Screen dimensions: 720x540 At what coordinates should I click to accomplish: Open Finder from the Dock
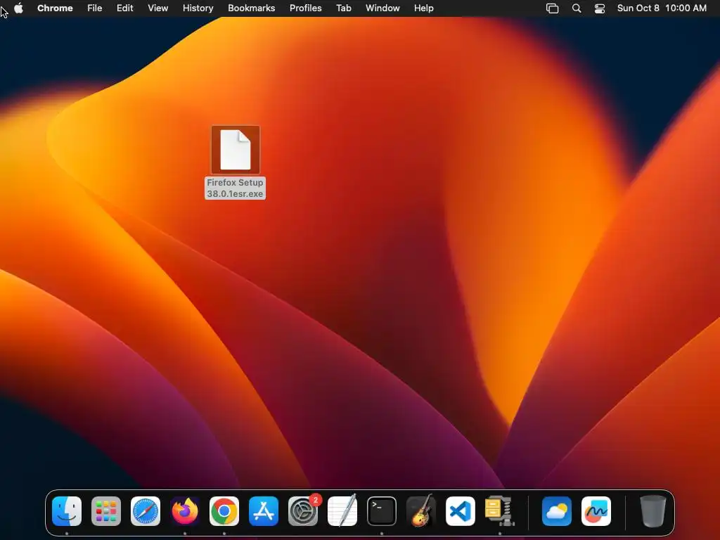pyautogui.click(x=67, y=511)
